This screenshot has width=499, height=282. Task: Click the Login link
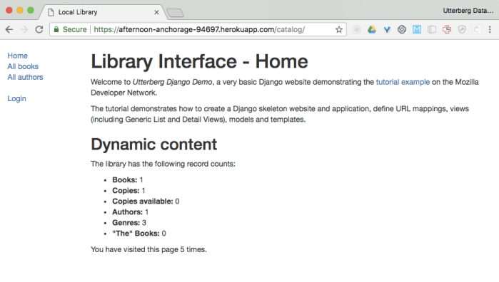pyautogui.click(x=17, y=98)
